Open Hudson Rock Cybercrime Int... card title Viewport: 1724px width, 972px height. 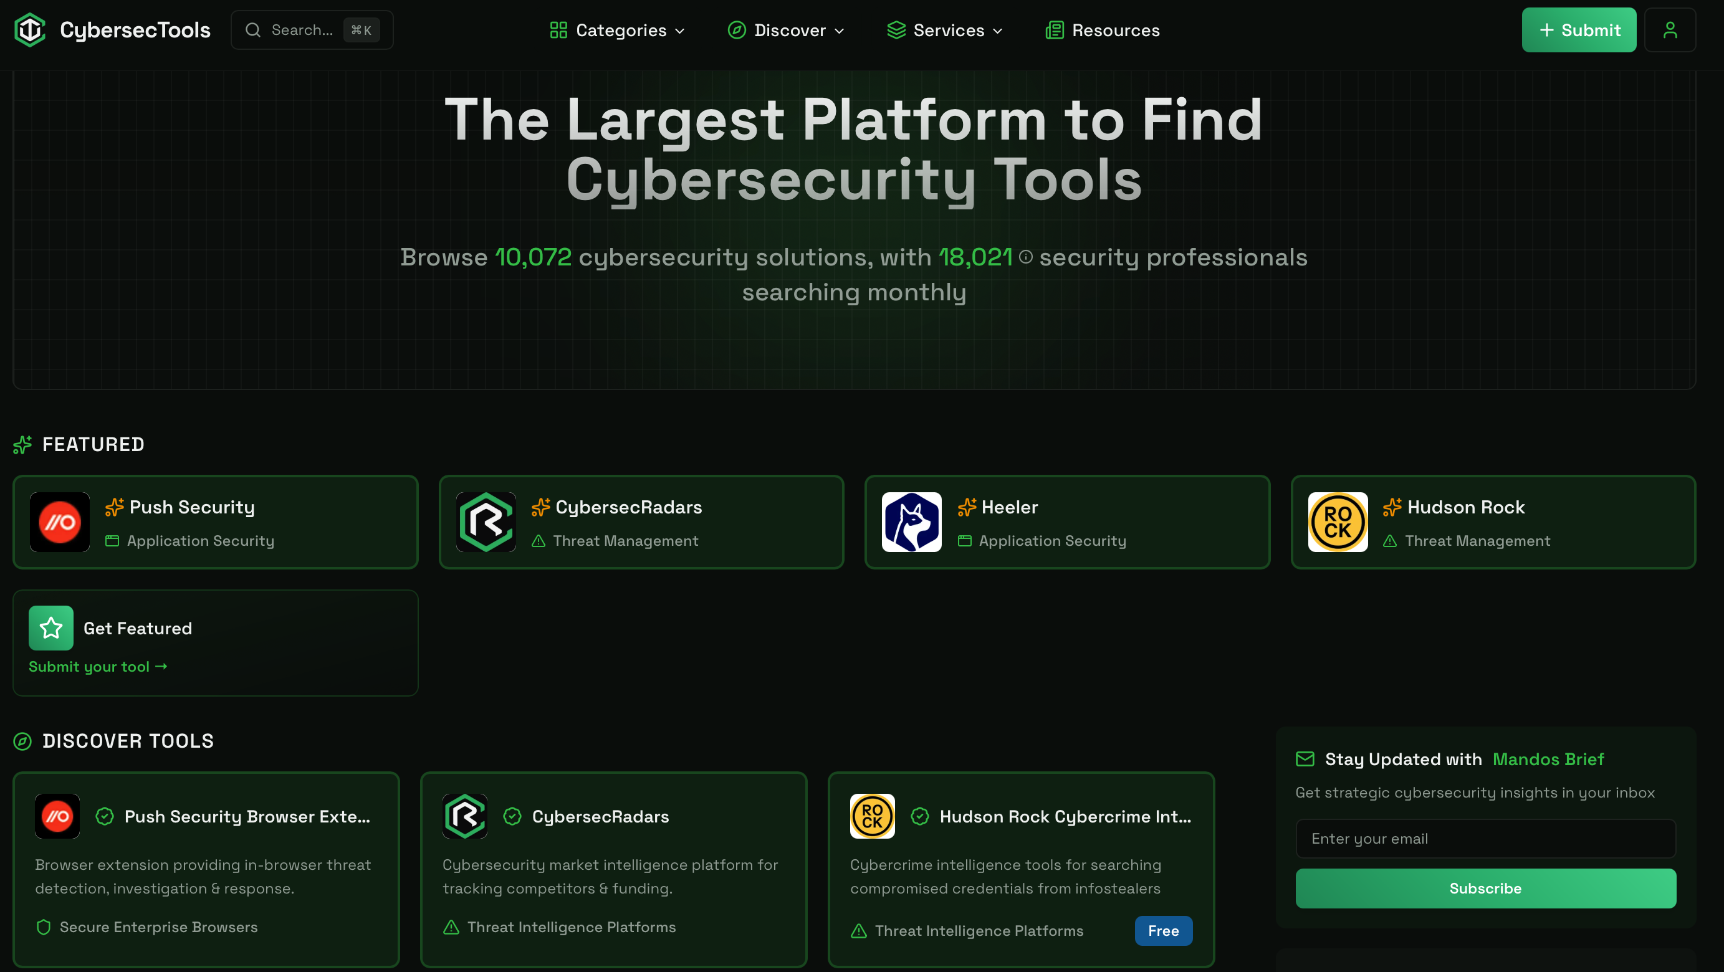point(1065,816)
